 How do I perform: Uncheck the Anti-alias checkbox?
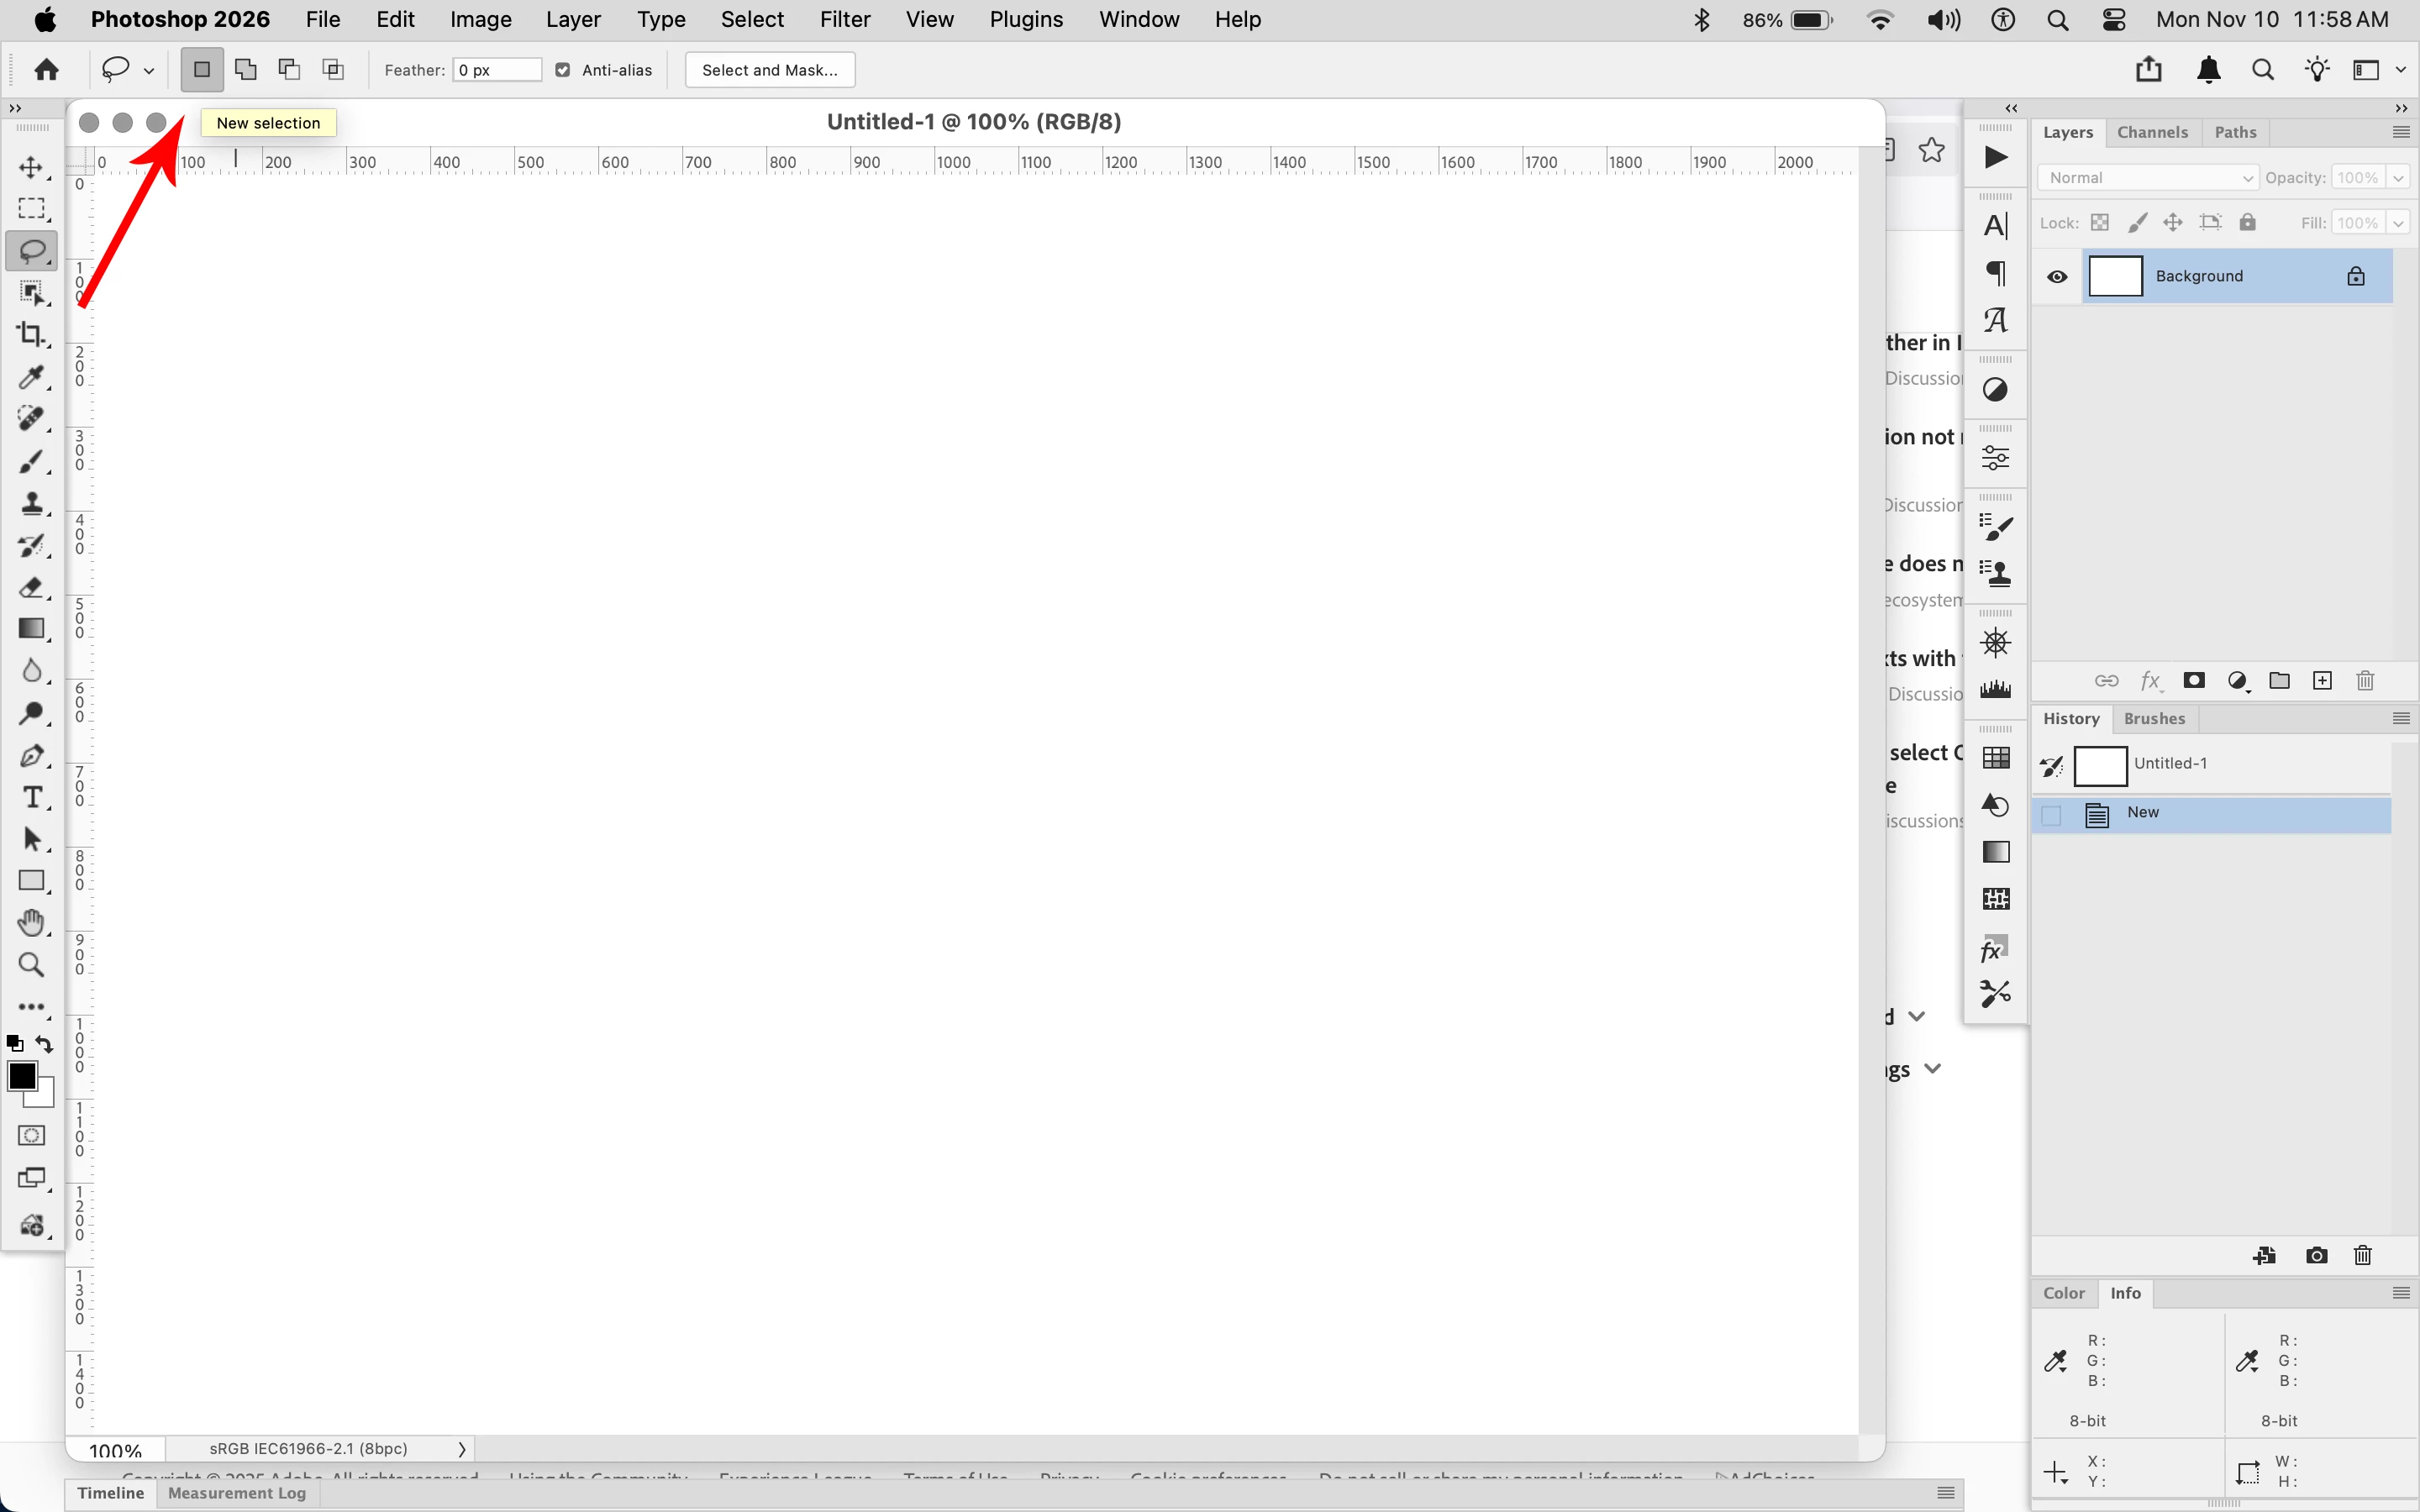click(x=563, y=70)
